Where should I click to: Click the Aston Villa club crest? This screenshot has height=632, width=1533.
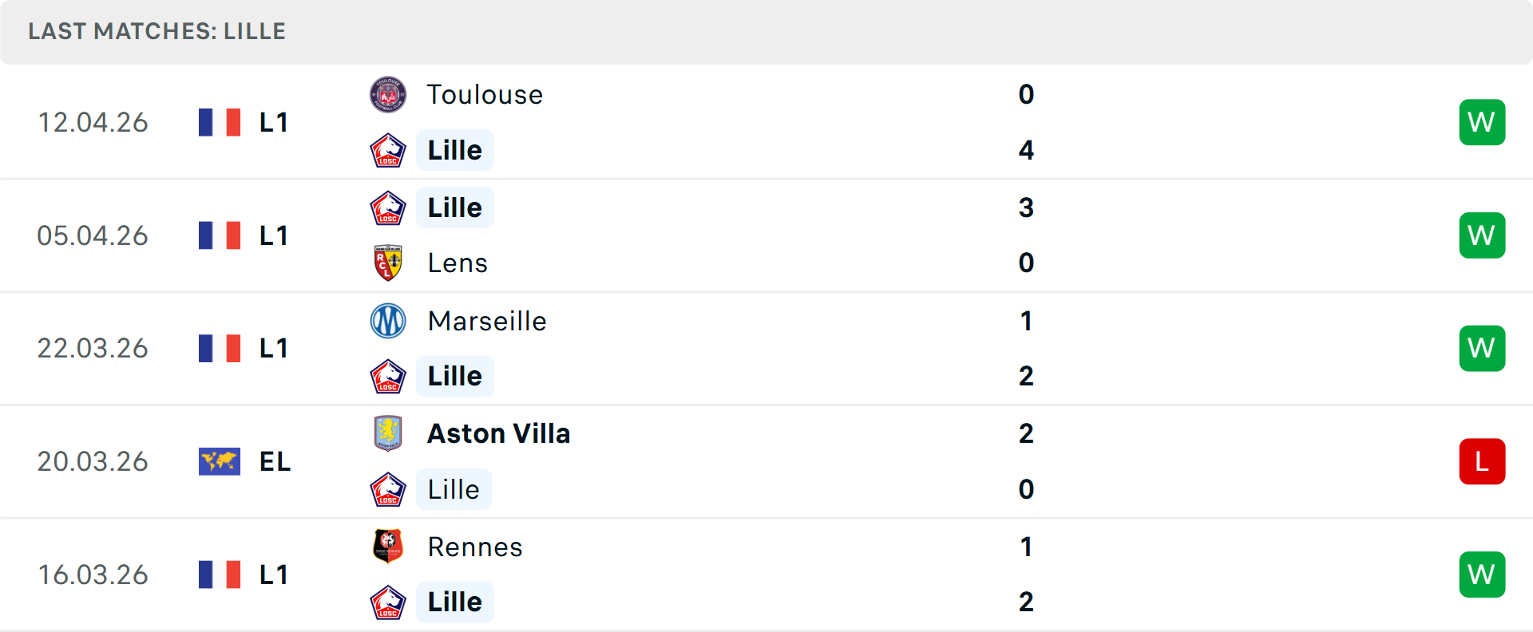pos(388,433)
